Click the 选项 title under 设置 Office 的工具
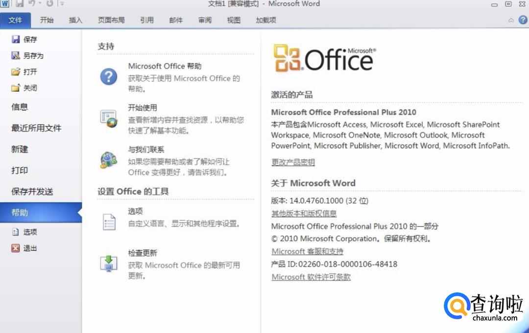The image size is (529, 333). [135, 211]
